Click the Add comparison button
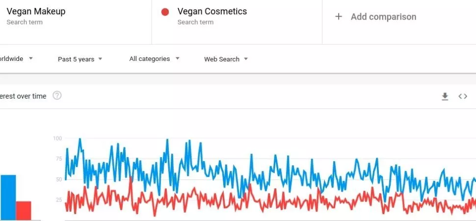476x221 pixels. point(383,17)
